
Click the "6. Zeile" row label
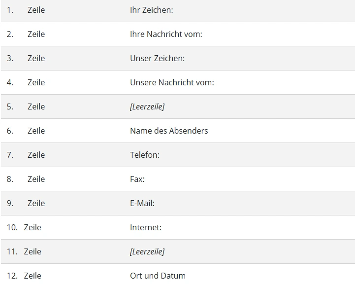(26, 131)
